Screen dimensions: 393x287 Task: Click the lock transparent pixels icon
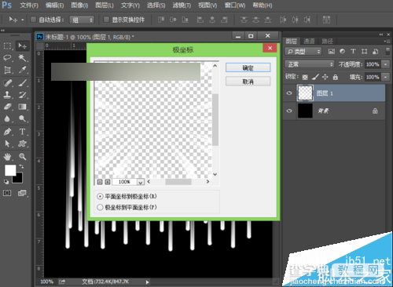(x=305, y=77)
